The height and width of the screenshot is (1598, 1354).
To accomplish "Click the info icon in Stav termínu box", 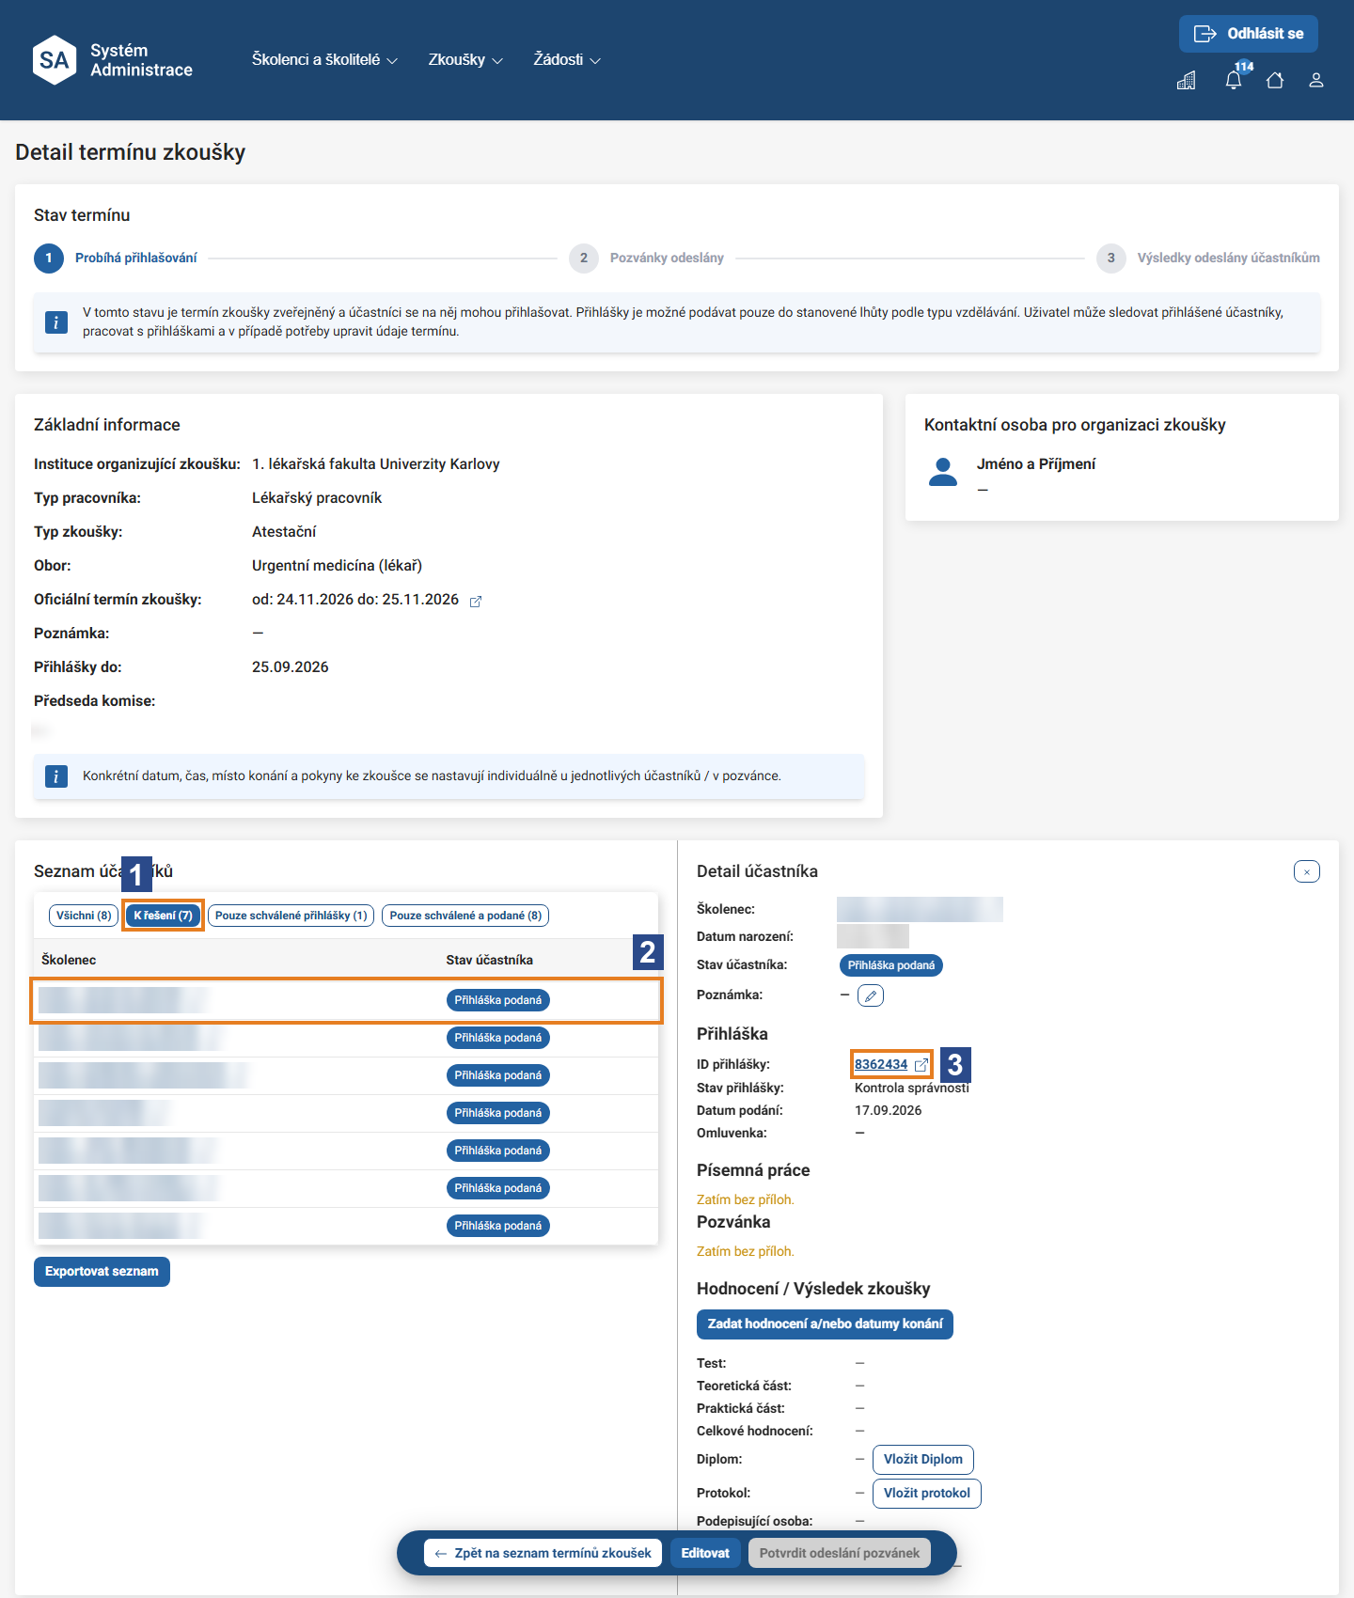I will coord(56,322).
